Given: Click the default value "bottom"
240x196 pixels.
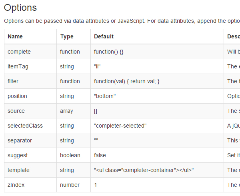Looking at the screenshot, I should [105, 96].
